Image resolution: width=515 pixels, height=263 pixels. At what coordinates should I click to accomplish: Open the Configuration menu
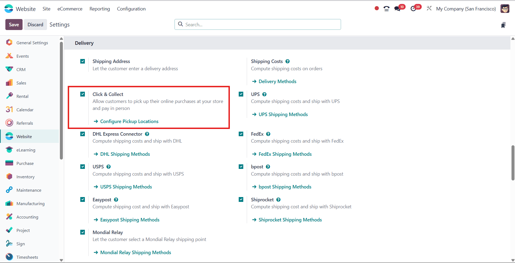click(131, 9)
